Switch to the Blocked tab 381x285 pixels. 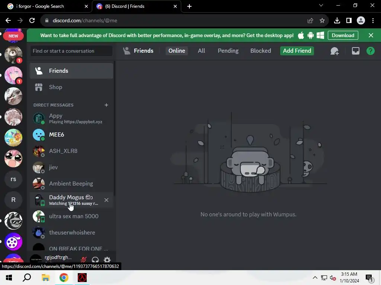261,50
